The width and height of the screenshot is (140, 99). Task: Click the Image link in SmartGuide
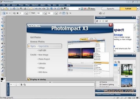[x=118, y=35]
